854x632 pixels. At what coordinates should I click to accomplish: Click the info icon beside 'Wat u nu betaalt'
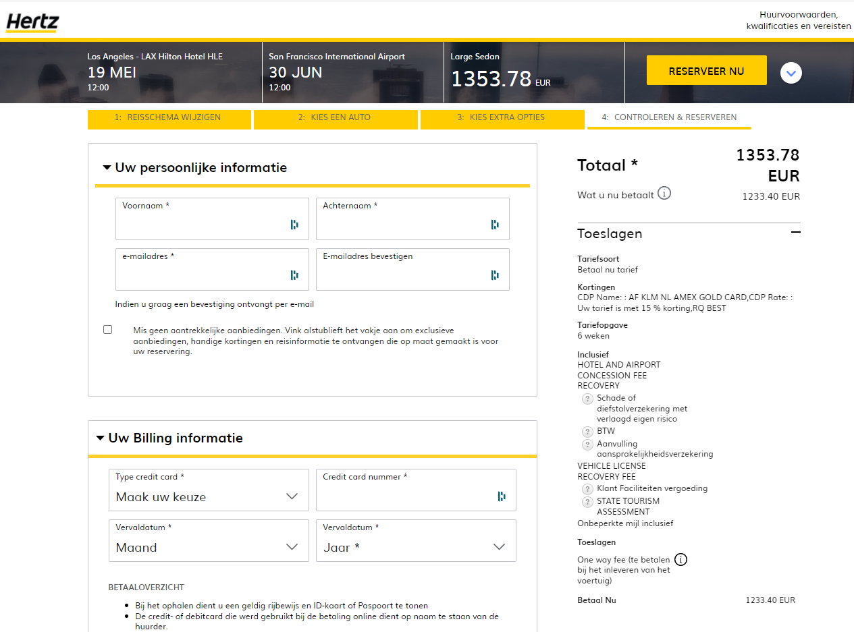coord(664,194)
